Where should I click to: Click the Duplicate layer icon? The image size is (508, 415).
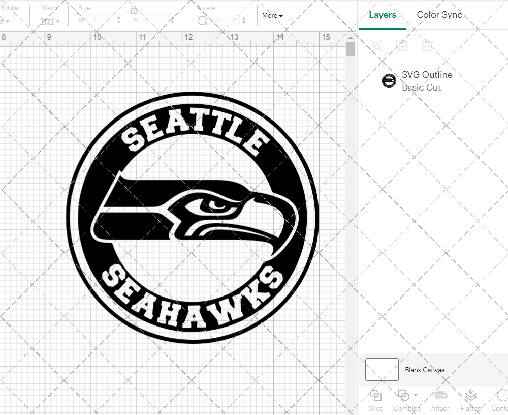tap(402, 45)
